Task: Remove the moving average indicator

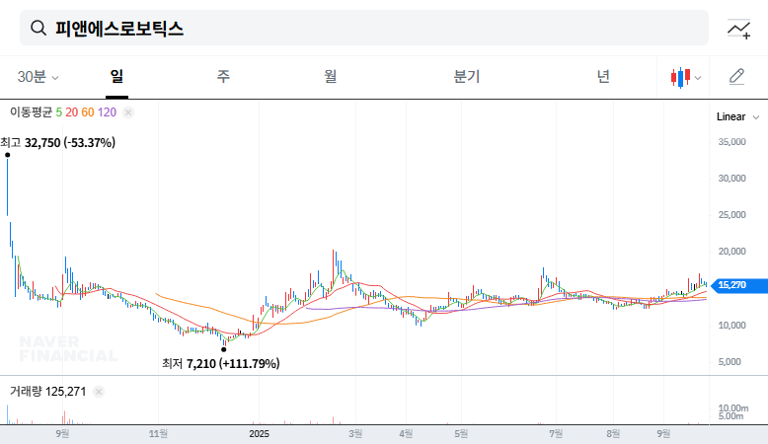Action: click(128, 113)
